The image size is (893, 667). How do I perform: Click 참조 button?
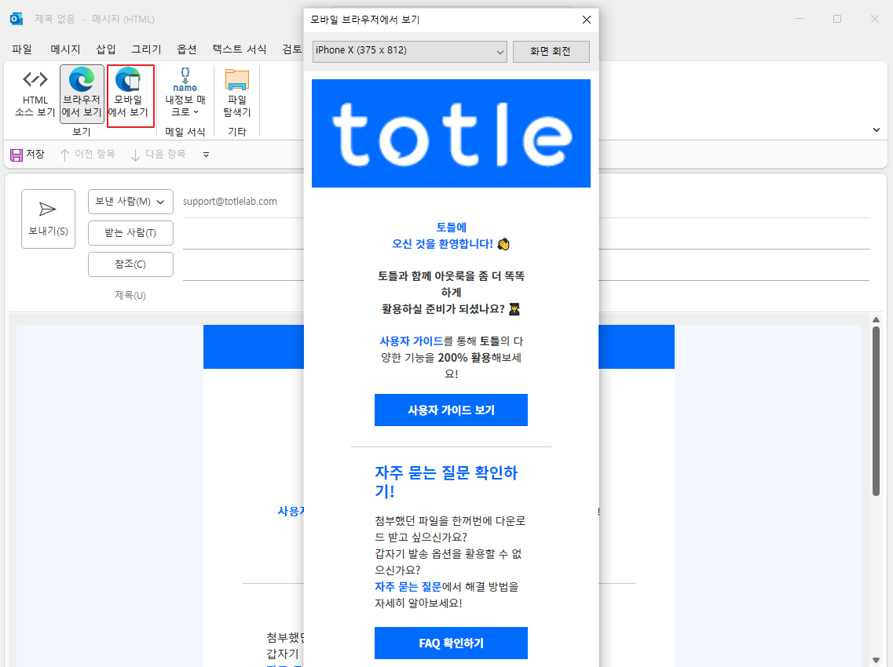pos(130,264)
